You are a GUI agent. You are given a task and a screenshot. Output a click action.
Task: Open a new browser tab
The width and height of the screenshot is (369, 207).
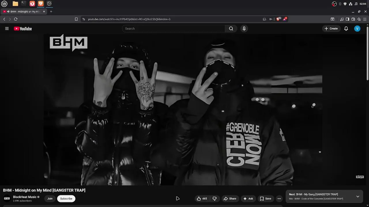coord(51,11)
